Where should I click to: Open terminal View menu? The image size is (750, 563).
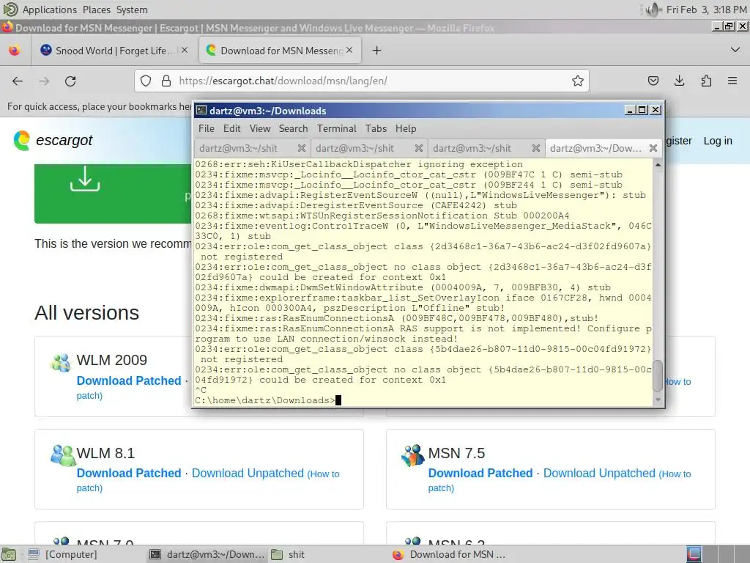(x=260, y=128)
